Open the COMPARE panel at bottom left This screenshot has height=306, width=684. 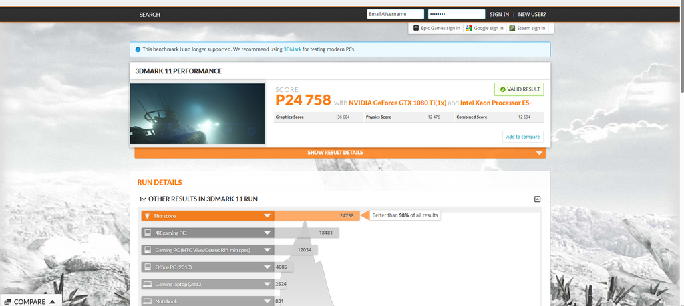point(31,301)
